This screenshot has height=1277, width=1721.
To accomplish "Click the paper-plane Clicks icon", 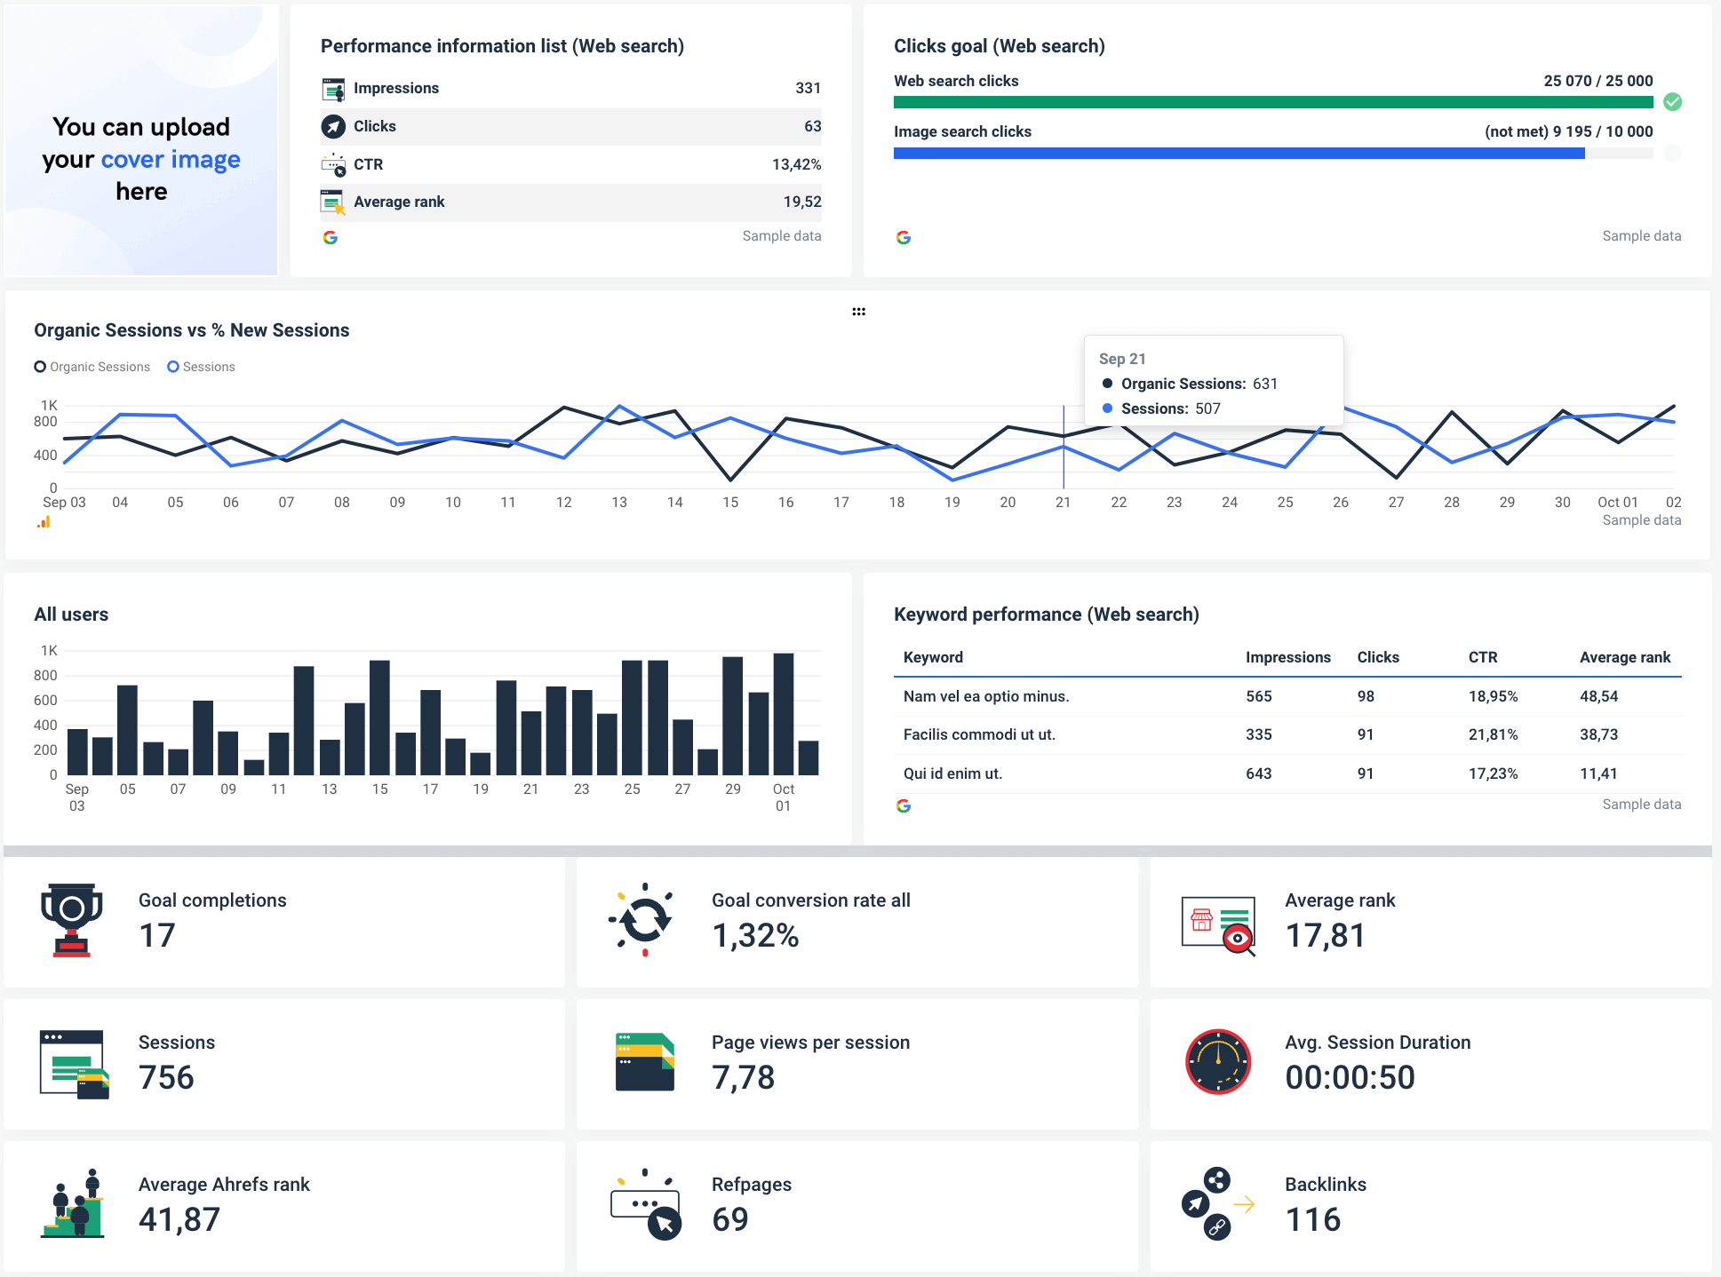I will pyautogui.click(x=332, y=126).
